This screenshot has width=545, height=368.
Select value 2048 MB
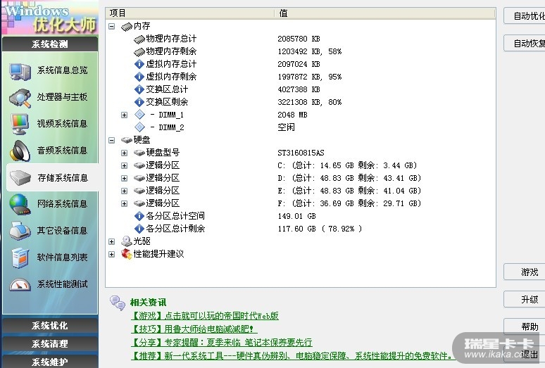click(x=292, y=115)
